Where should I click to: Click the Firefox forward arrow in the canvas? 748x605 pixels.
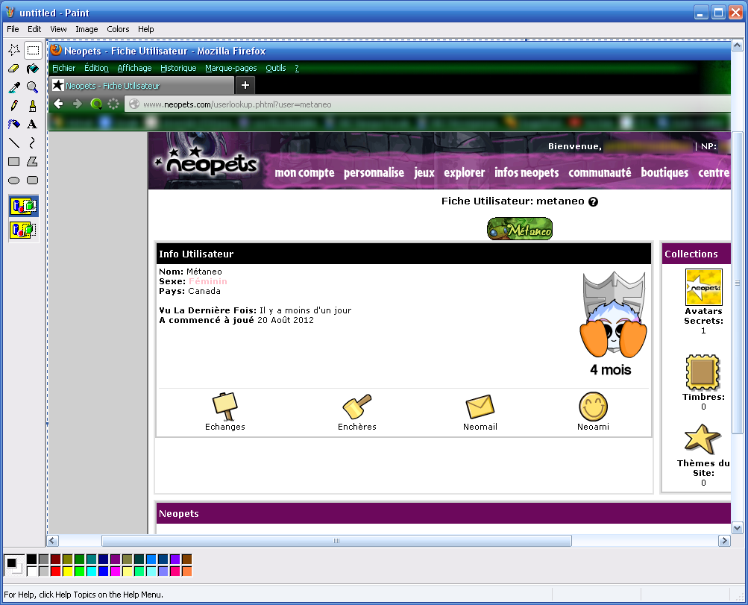[78, 104]
